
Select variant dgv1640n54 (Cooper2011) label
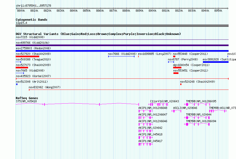click(191, 65)
